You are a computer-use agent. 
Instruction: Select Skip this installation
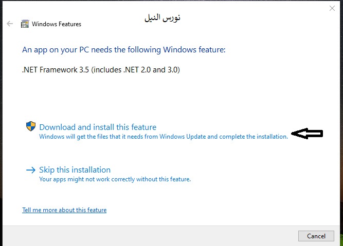(x=75, y=170)
